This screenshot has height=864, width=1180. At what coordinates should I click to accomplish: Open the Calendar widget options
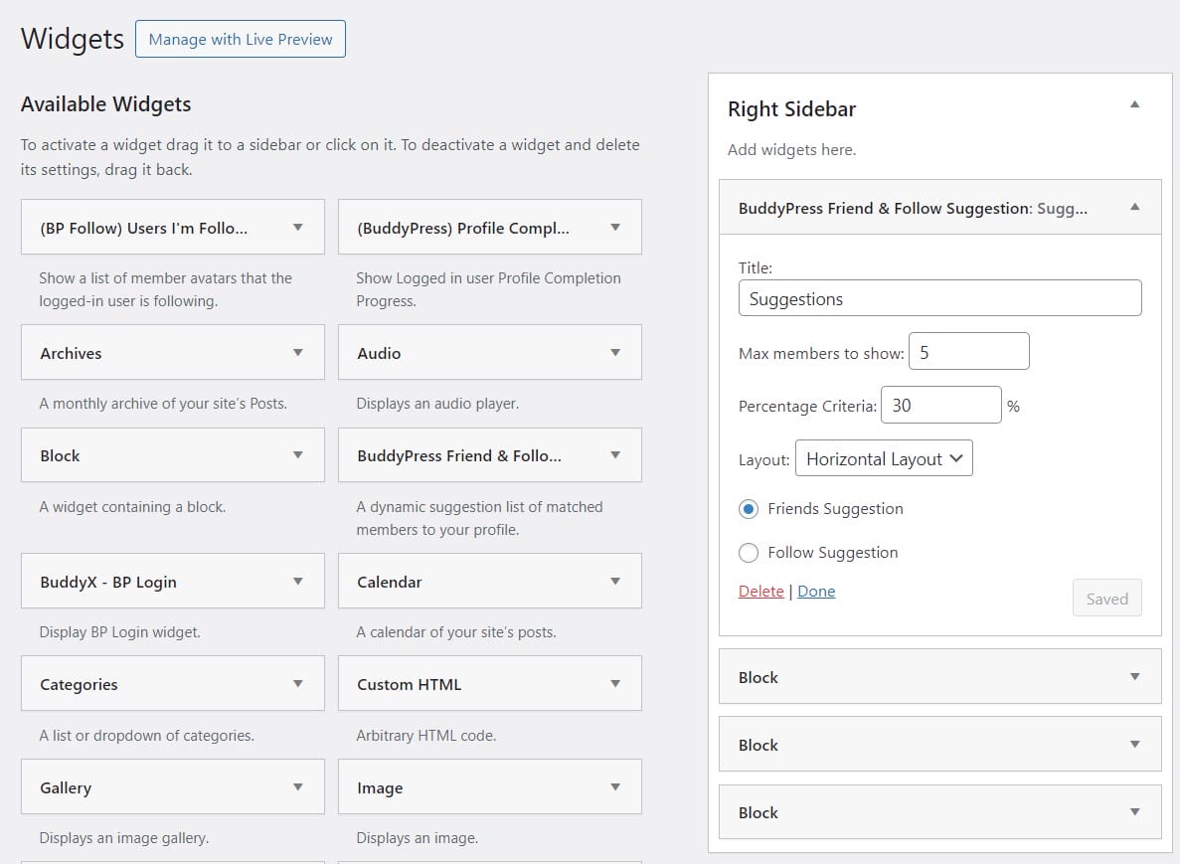615,582
